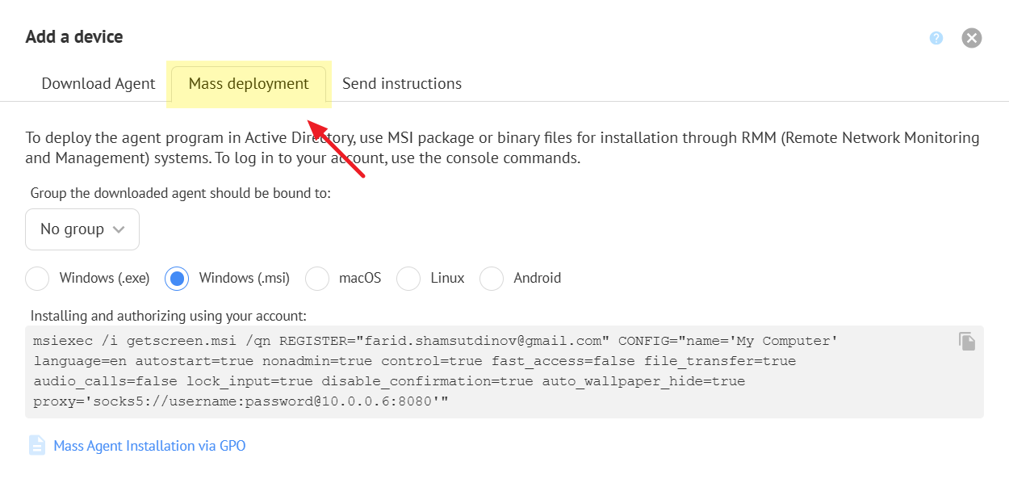Image resolution: width=1009 pixels, height=483 pixels.
Task: Click the 'Group the downloaded agent' label
Action: pos(181,193)
